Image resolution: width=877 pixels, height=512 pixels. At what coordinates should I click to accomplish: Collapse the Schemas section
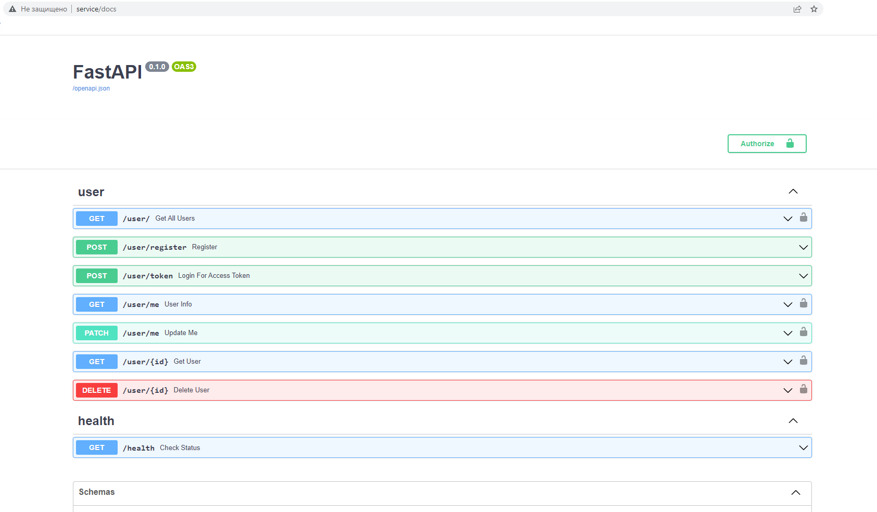[795, 492]
